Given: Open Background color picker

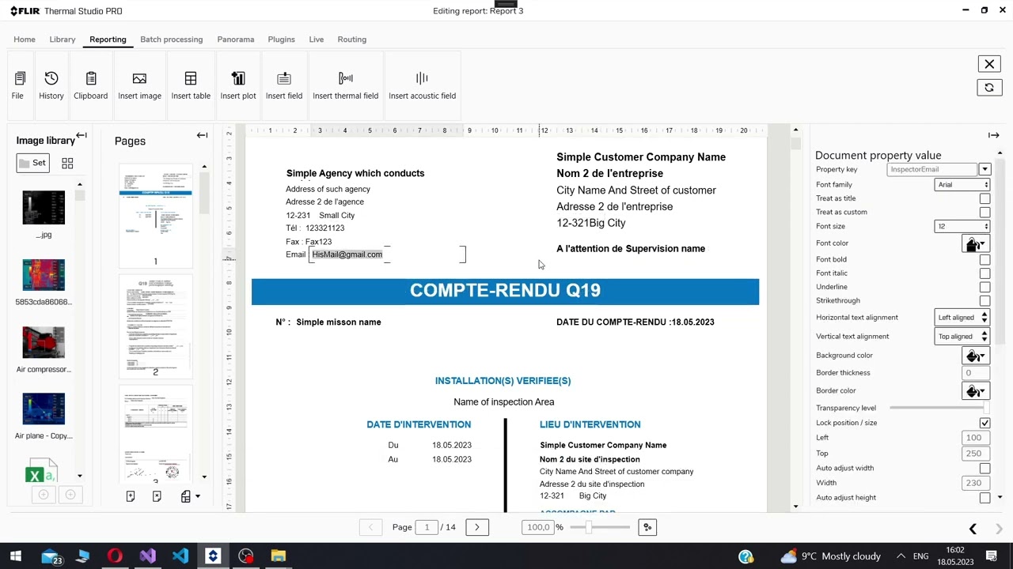Looking at the screenshot, I should [x=975, y=356].
